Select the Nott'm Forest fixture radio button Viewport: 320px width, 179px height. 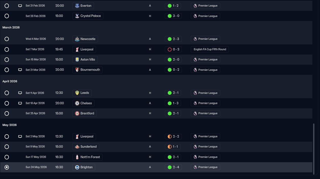tap(7, 157)
